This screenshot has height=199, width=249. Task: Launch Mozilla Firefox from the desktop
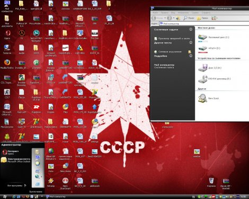pyautogui.click(x=7, y=64)
